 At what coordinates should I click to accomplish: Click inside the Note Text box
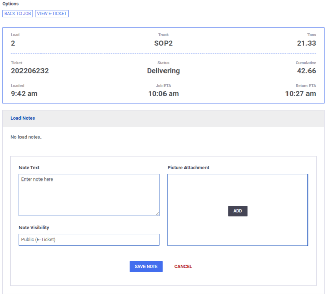[x=89, y=195]
